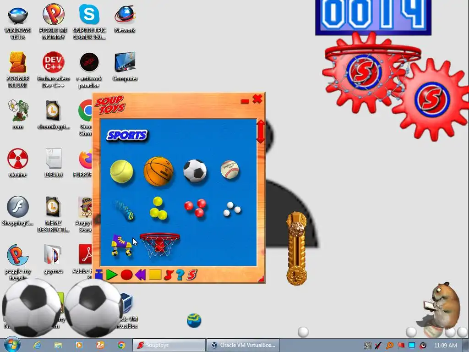
Task: Click the yellow stop square button
Action: (155, 275)
